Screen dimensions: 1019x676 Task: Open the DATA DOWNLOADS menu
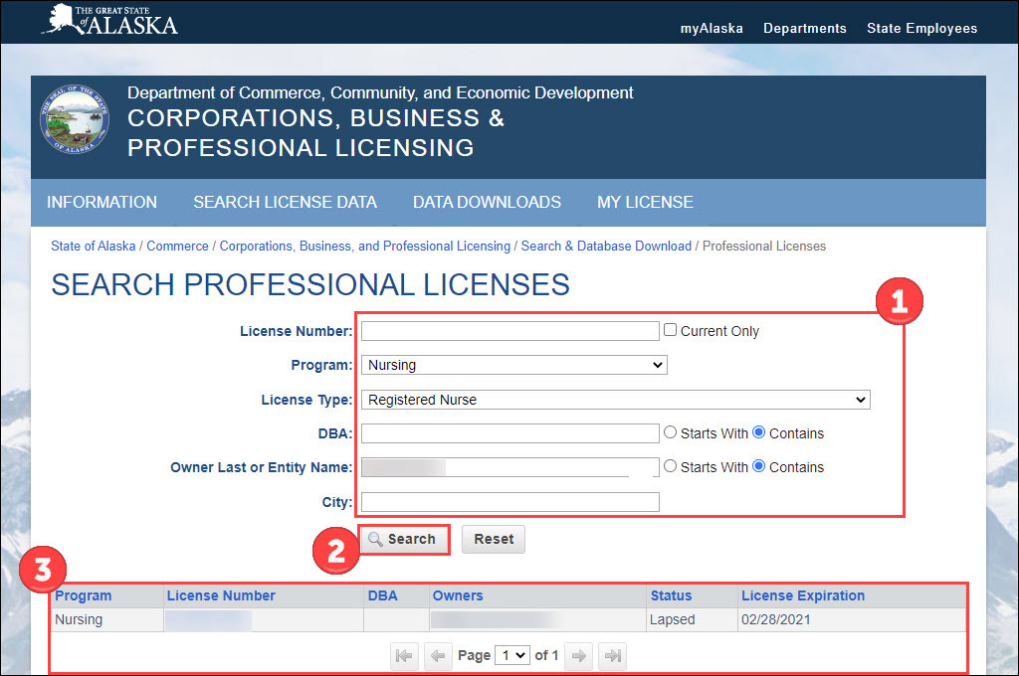487,203
